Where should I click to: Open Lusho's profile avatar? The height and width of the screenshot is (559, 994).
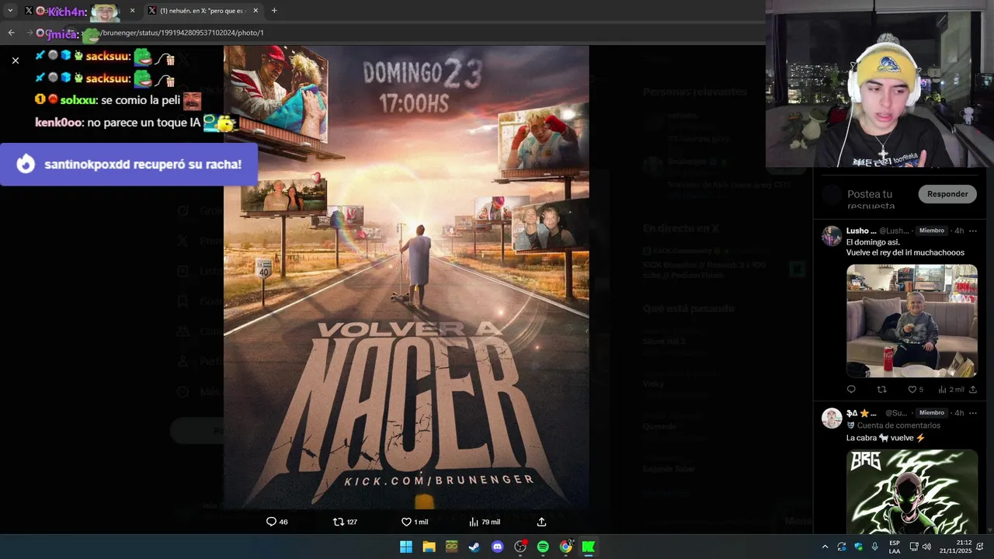pyautogui.click(x=832, y=236)
